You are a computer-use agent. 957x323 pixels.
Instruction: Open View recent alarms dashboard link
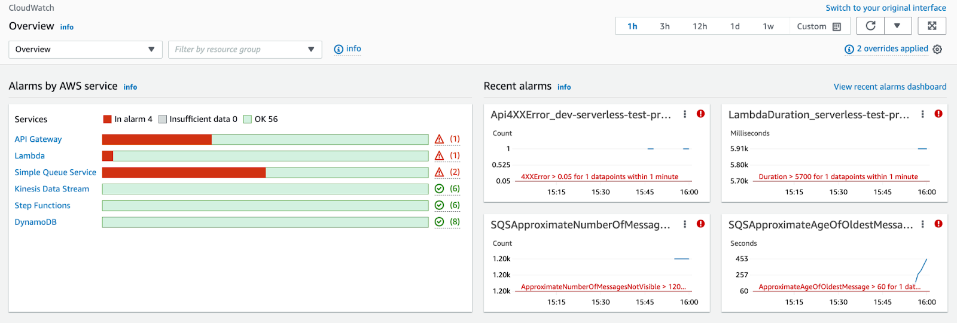(x=890, y=87)
